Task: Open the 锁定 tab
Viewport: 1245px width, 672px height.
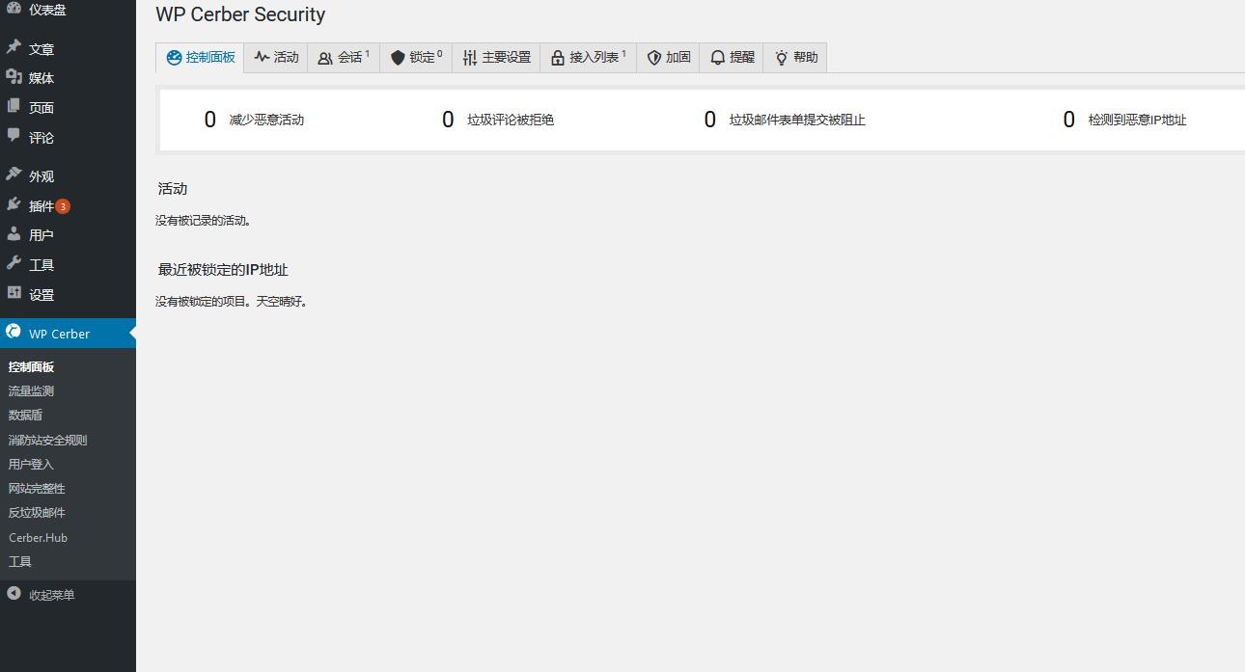Action: (416, 58)
